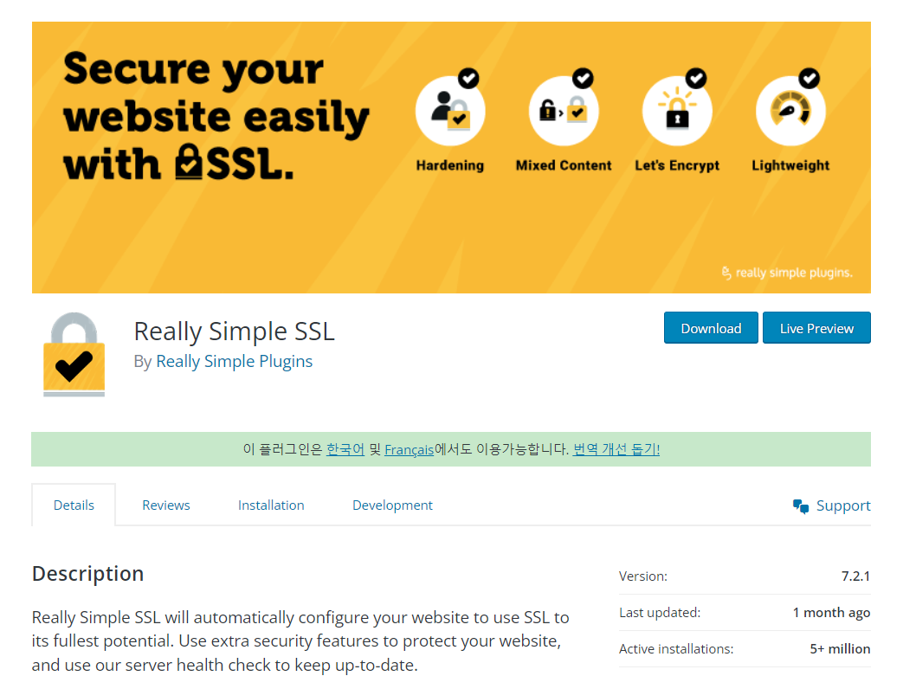Click the 번역 개선 돕기! link
The image size is (903, 676).
(616, 449)
